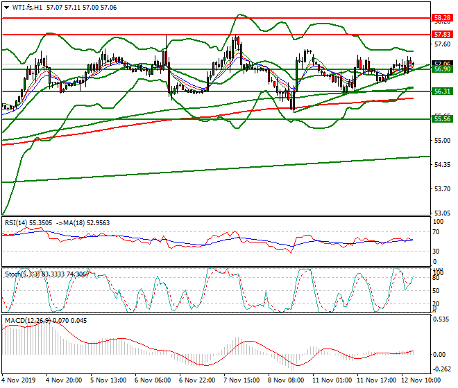Select the 57.83 red price label
Screen dimensions: 458x388
pos(442,35)
